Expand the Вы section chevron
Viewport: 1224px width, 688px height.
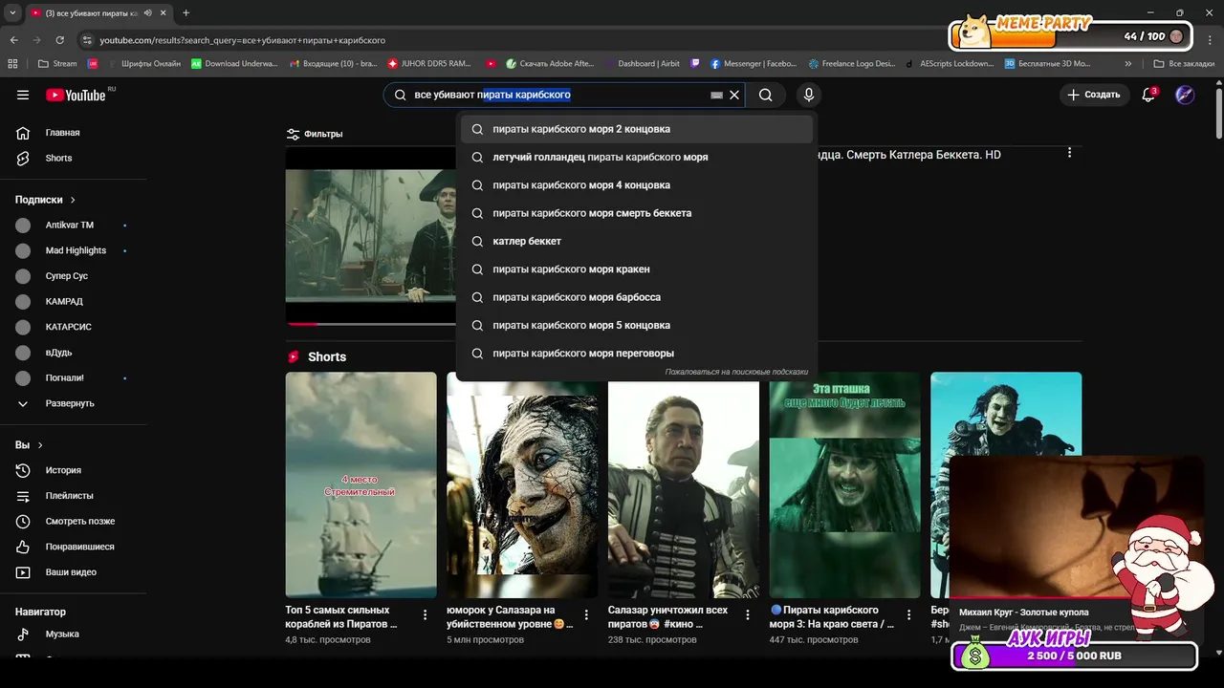pyautogui.click(x=40, y=445)
